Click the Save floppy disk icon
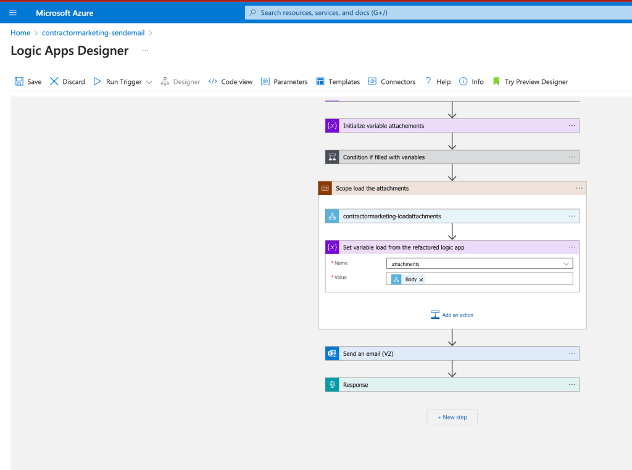This screenshot has height=470, width=632. tap(19, 81)
